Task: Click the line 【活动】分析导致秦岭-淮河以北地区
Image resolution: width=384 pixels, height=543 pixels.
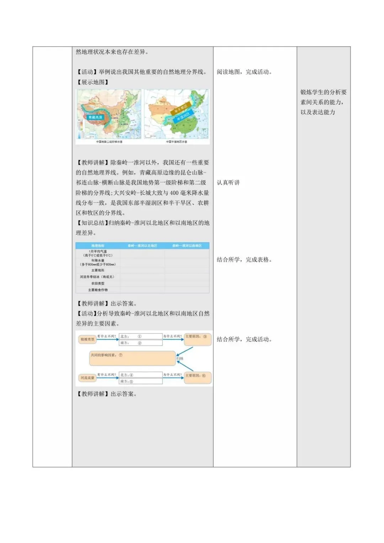Action: pyautogui.click(x=143, y=314)
